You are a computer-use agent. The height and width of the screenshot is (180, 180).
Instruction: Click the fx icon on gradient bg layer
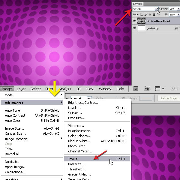(176, 28)
